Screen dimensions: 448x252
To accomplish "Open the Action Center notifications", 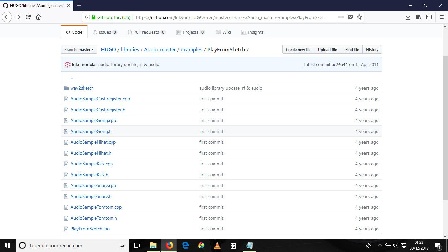I will tap(438, 245).
